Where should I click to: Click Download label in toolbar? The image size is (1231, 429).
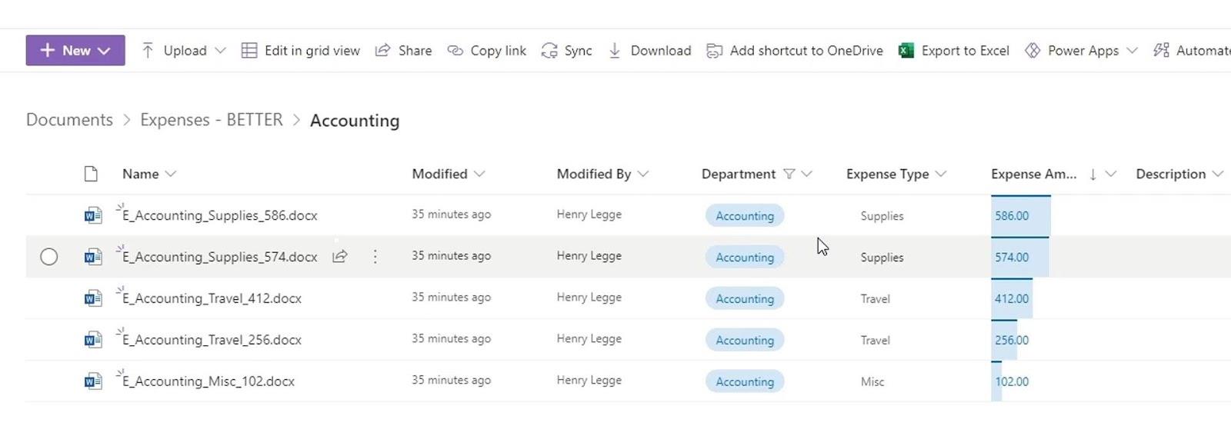point(661,51)
